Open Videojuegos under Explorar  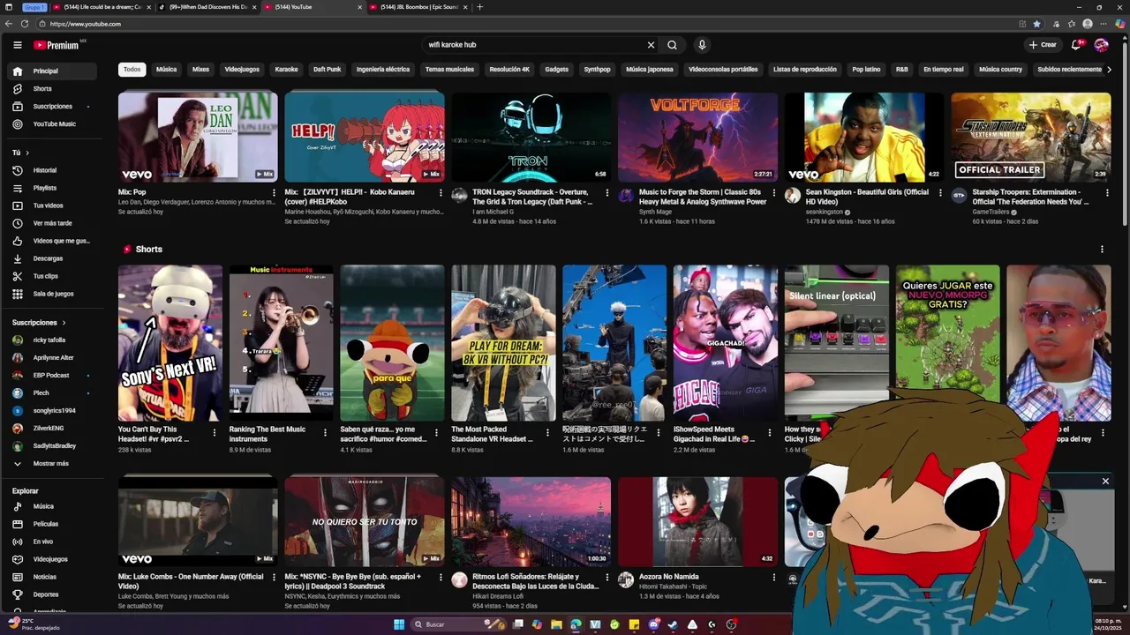click(x=52, y=559)
